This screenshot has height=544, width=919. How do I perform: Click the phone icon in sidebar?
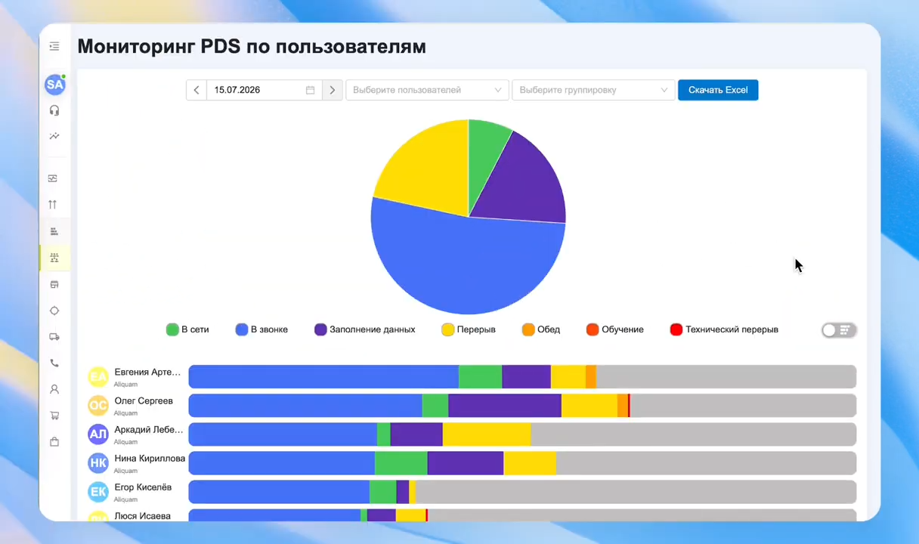pyautogui.click(x=54, y=363)
